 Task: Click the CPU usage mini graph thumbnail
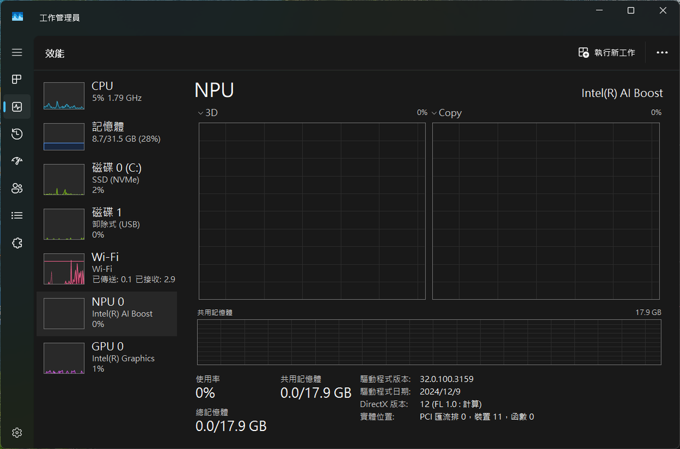pyautogui.click(x=64, y=96)
